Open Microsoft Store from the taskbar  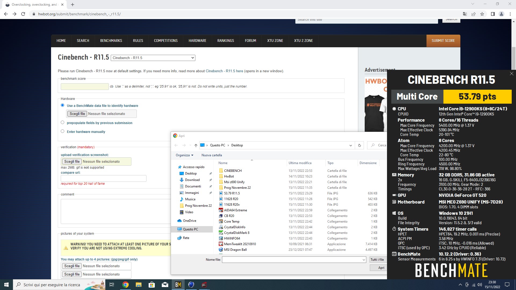[152, 285]
